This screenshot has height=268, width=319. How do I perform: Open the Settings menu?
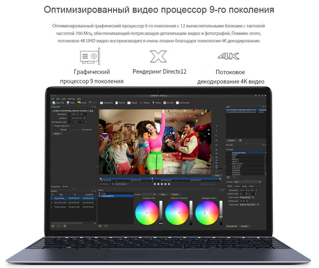point(71,99)
